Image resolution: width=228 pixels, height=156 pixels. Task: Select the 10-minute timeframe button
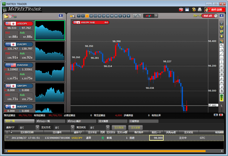coord(91,16)
